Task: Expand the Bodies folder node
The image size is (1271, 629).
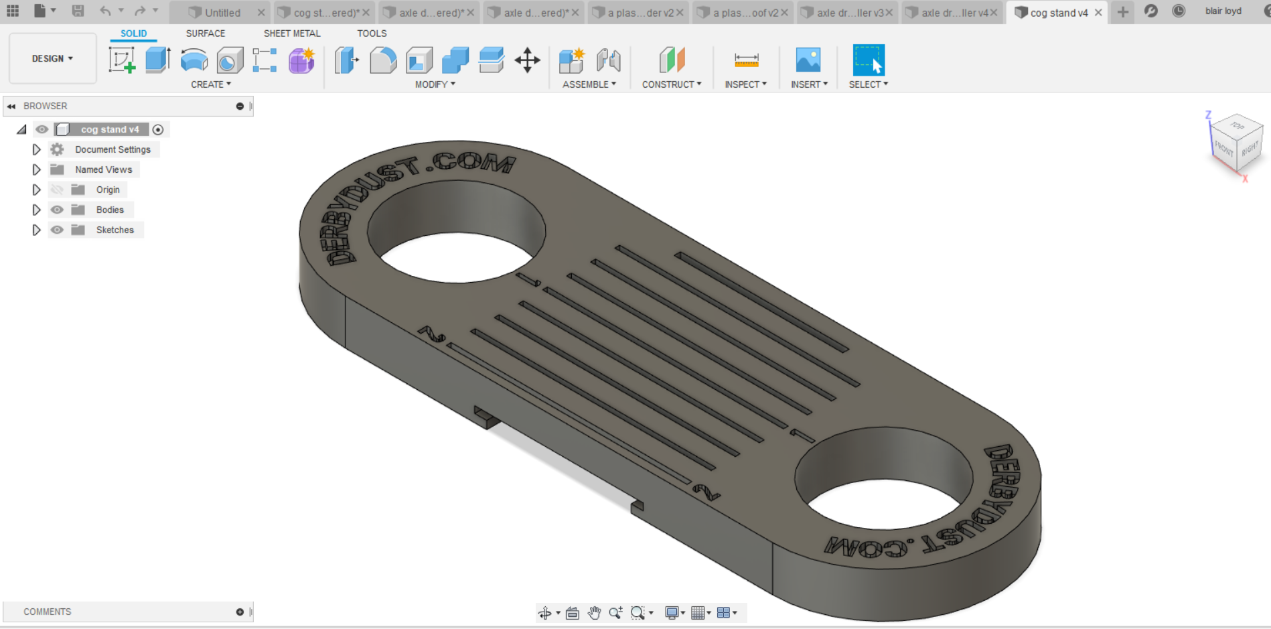Action: (36, 210)
